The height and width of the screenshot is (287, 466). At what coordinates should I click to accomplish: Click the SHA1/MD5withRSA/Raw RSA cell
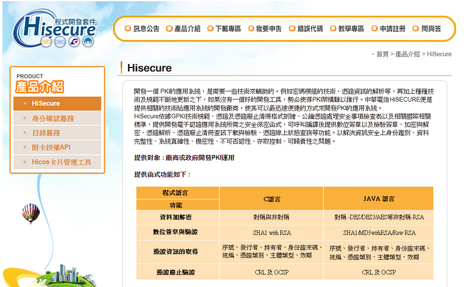[379, 233]
